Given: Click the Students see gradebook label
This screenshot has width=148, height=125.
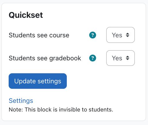Looking at the screenshot, I should [45, 58].
